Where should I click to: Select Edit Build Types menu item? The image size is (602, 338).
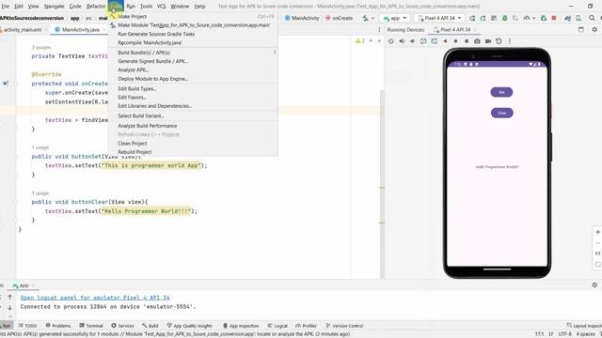tap(193, 88)
